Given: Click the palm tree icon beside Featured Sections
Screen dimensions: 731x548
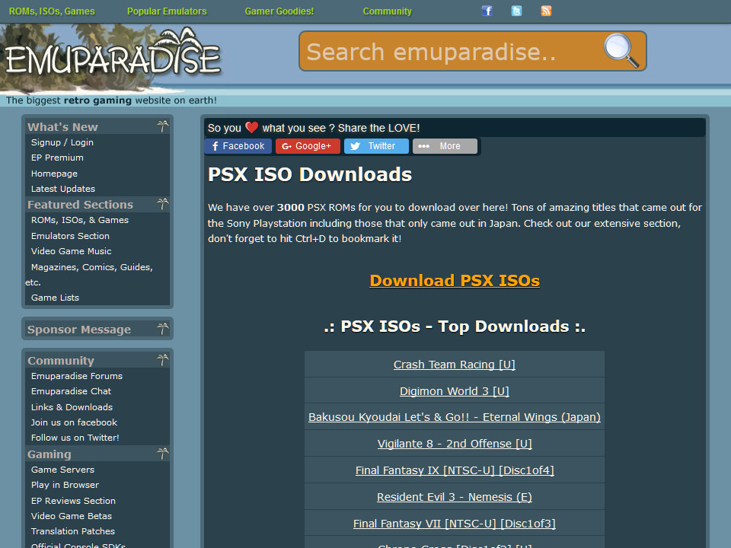Looking at the screenshot, I should [162, 204].
